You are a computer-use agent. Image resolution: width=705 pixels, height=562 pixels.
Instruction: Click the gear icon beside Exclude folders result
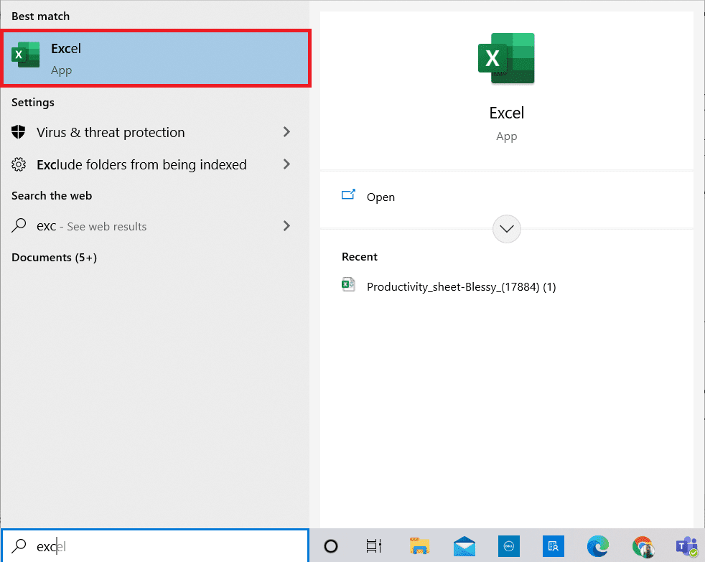19,164
